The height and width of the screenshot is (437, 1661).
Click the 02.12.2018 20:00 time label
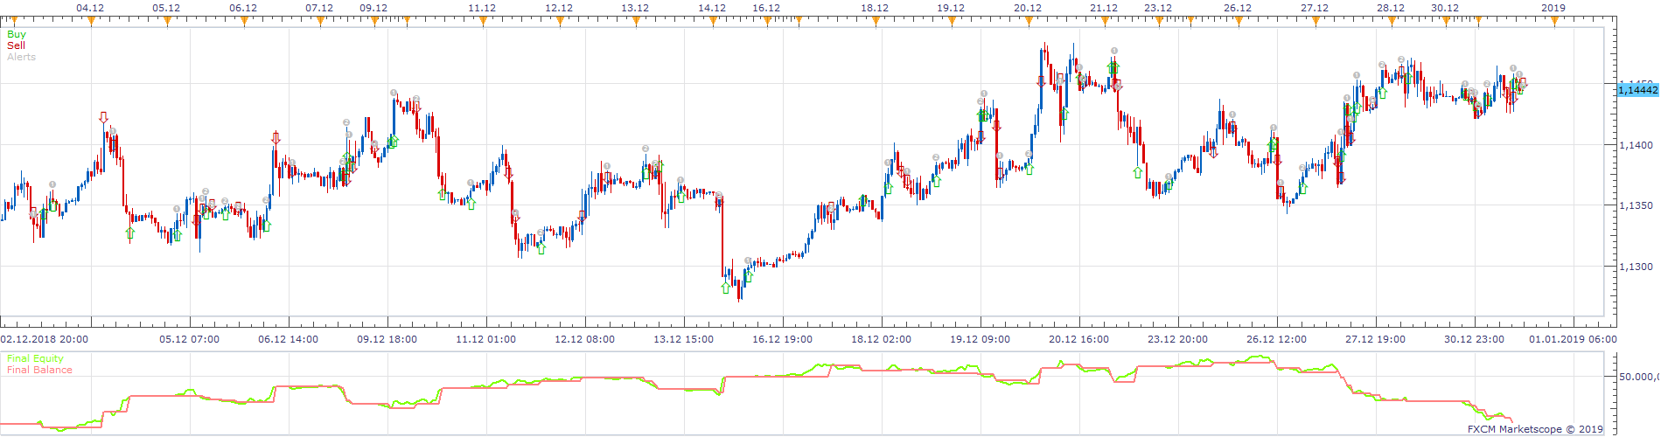pyautogui.click(x=44, y=339)
